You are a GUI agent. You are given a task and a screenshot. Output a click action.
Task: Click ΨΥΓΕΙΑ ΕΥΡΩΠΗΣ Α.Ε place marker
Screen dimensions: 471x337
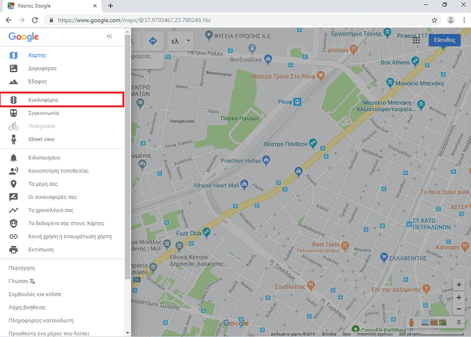pyautogui.click(x=208, y=35)
